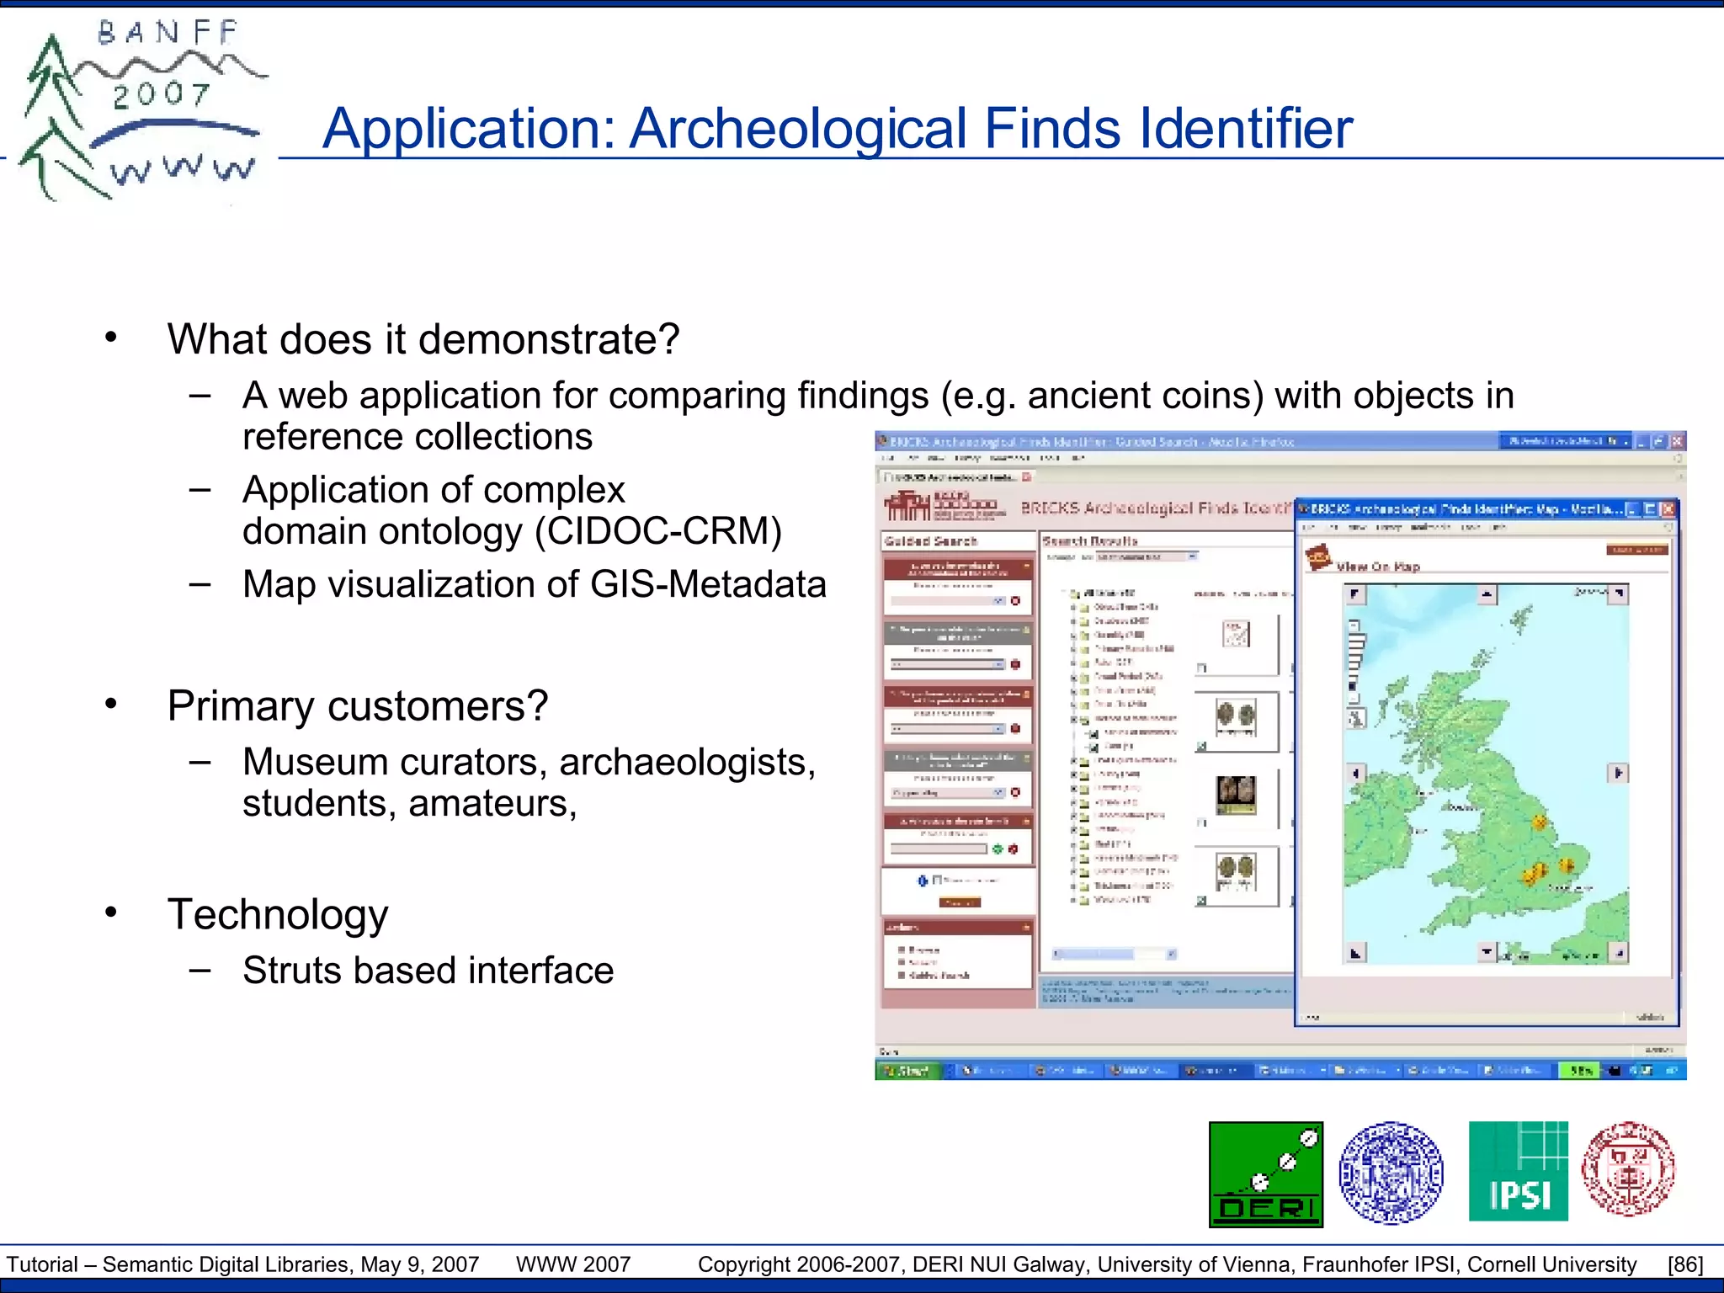Click horizontal scrollbar under the results tree
The height and width of the screenshot is (1293, 1724).
(x=1114, y=954)
